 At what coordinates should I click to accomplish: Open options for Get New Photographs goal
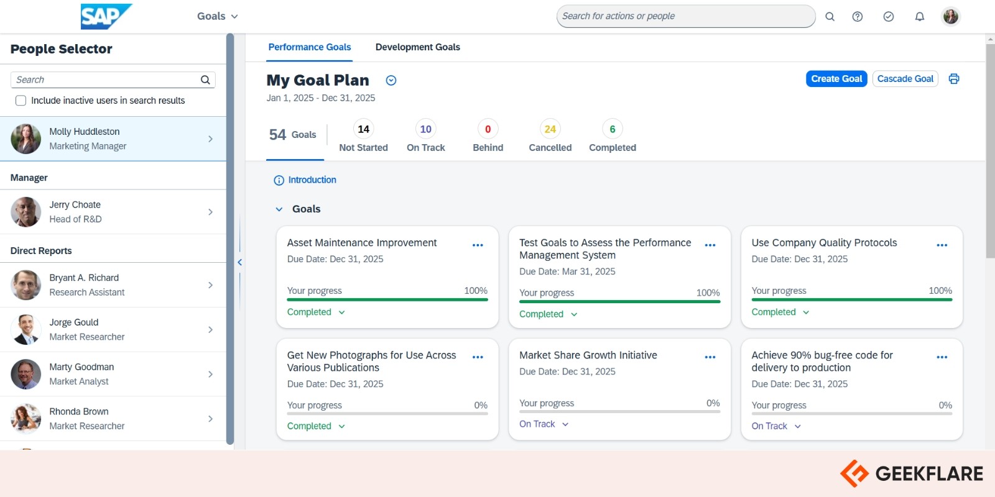click(x=478, y=357)
